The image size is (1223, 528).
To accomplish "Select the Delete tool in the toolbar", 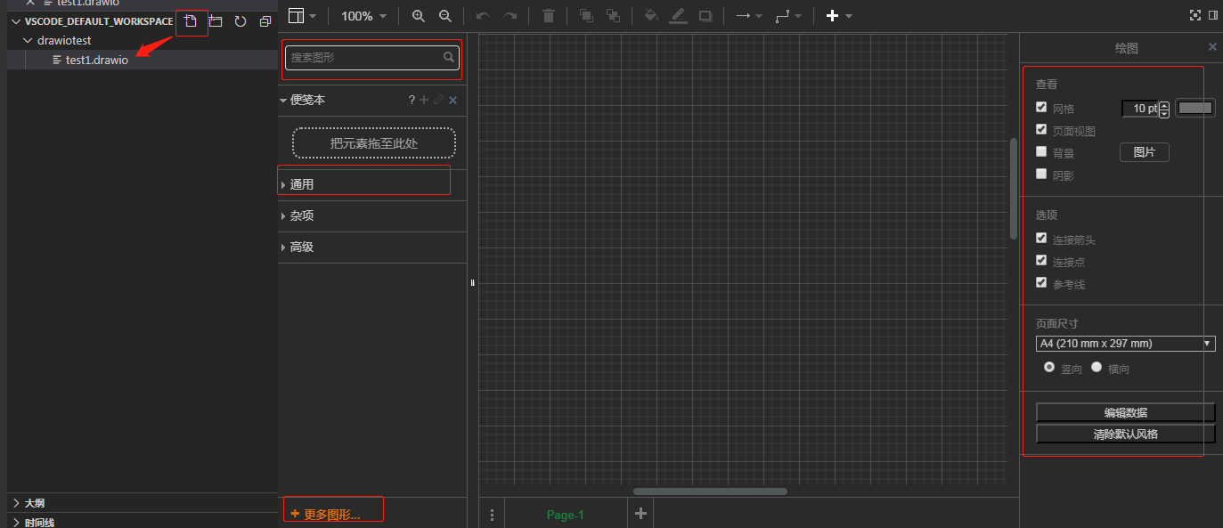I will [548, 15].
